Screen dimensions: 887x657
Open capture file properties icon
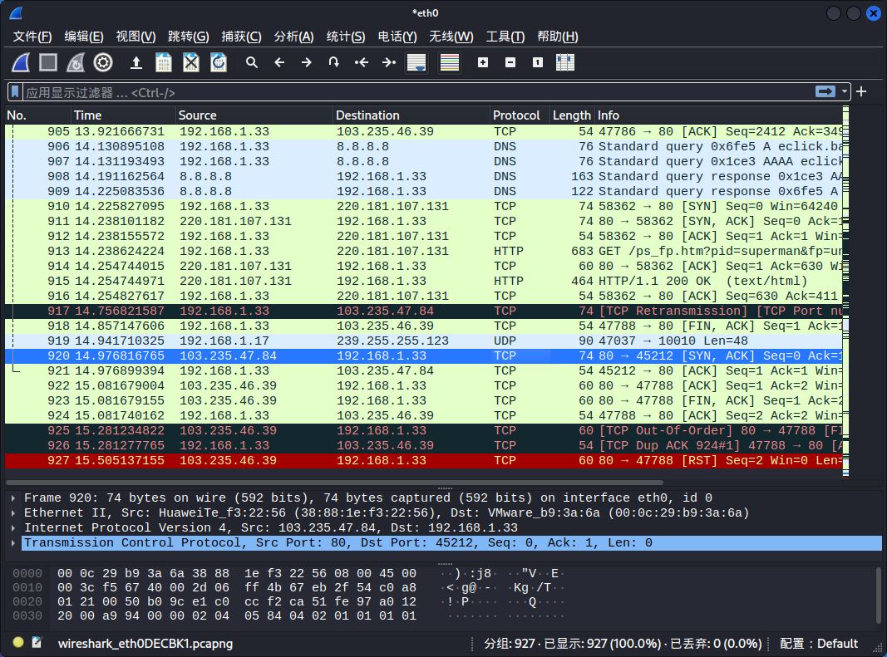click(x=37, y=642)
